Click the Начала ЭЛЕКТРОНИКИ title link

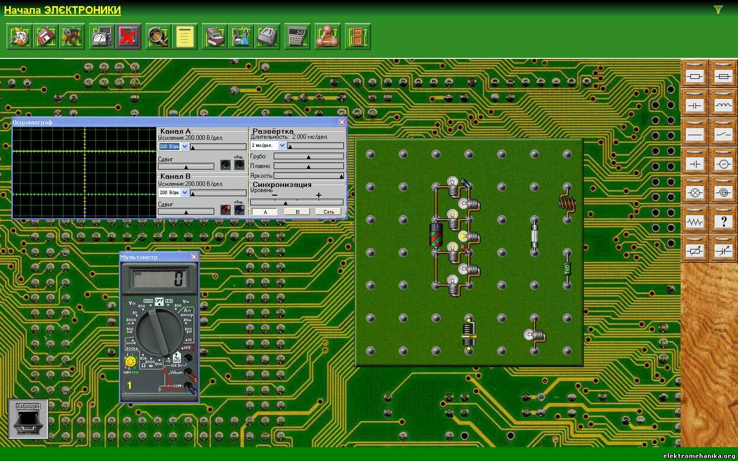(x=63, y=10)
